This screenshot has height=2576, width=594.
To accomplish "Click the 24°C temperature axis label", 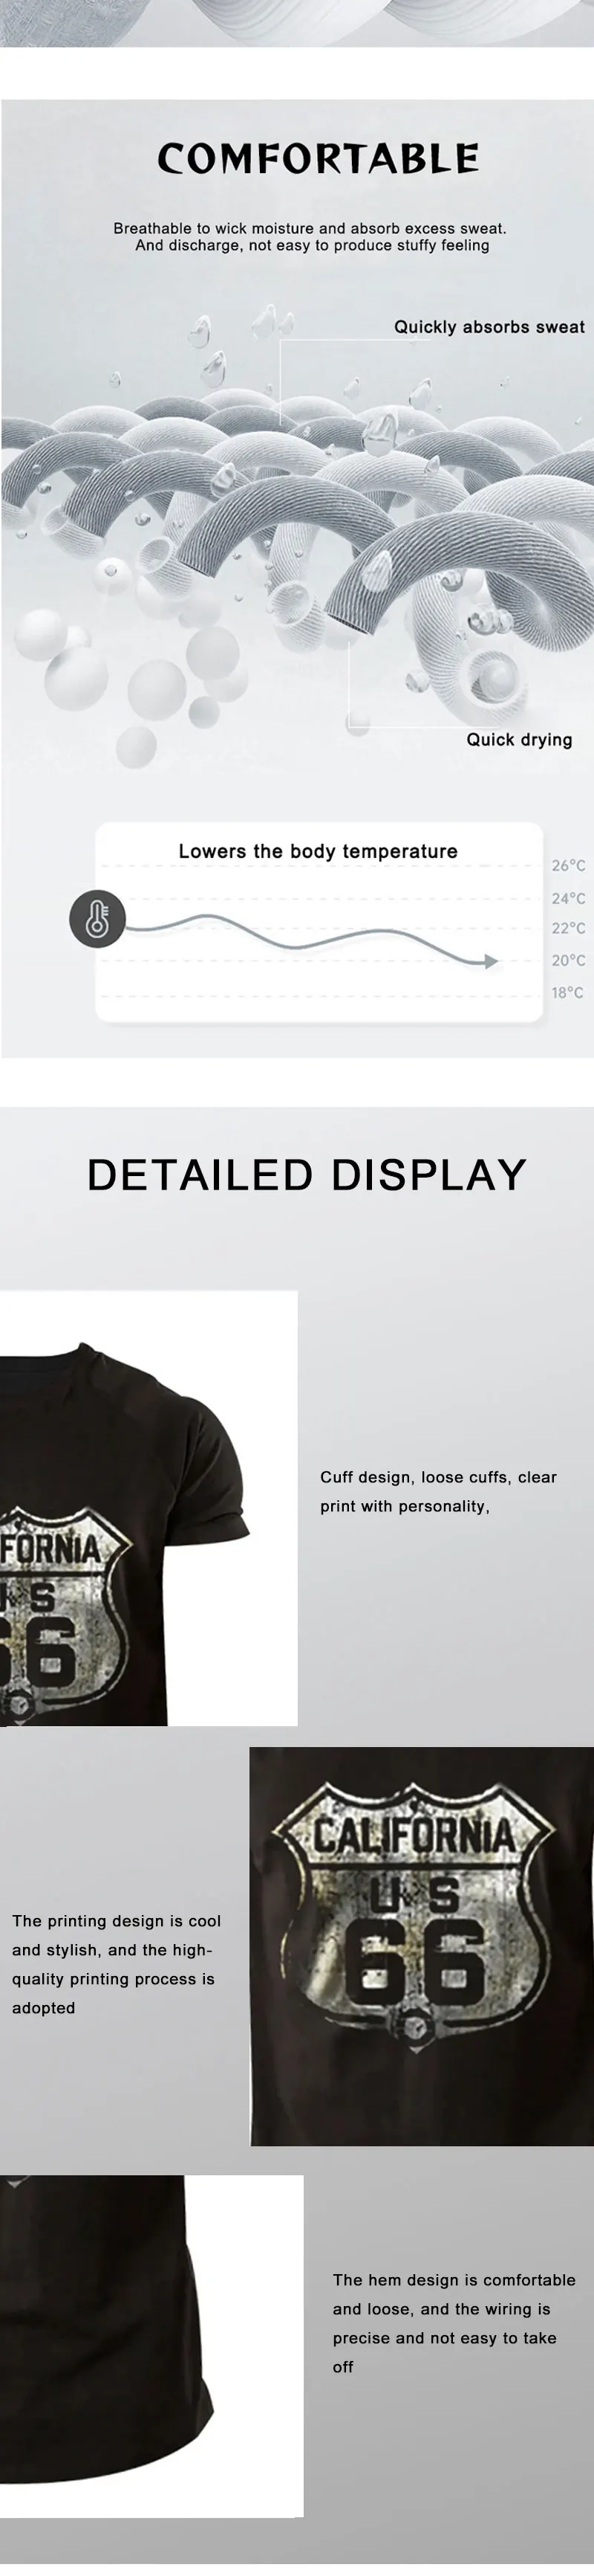I will (568, 898).
